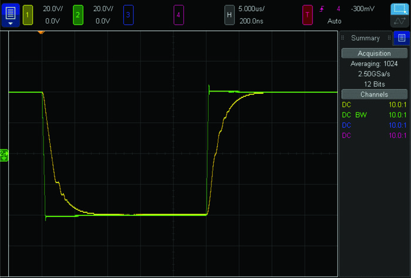Viewport: 411px width, 278px height.
Task: Click the orange trigger position marker
Action: [41, 31]
